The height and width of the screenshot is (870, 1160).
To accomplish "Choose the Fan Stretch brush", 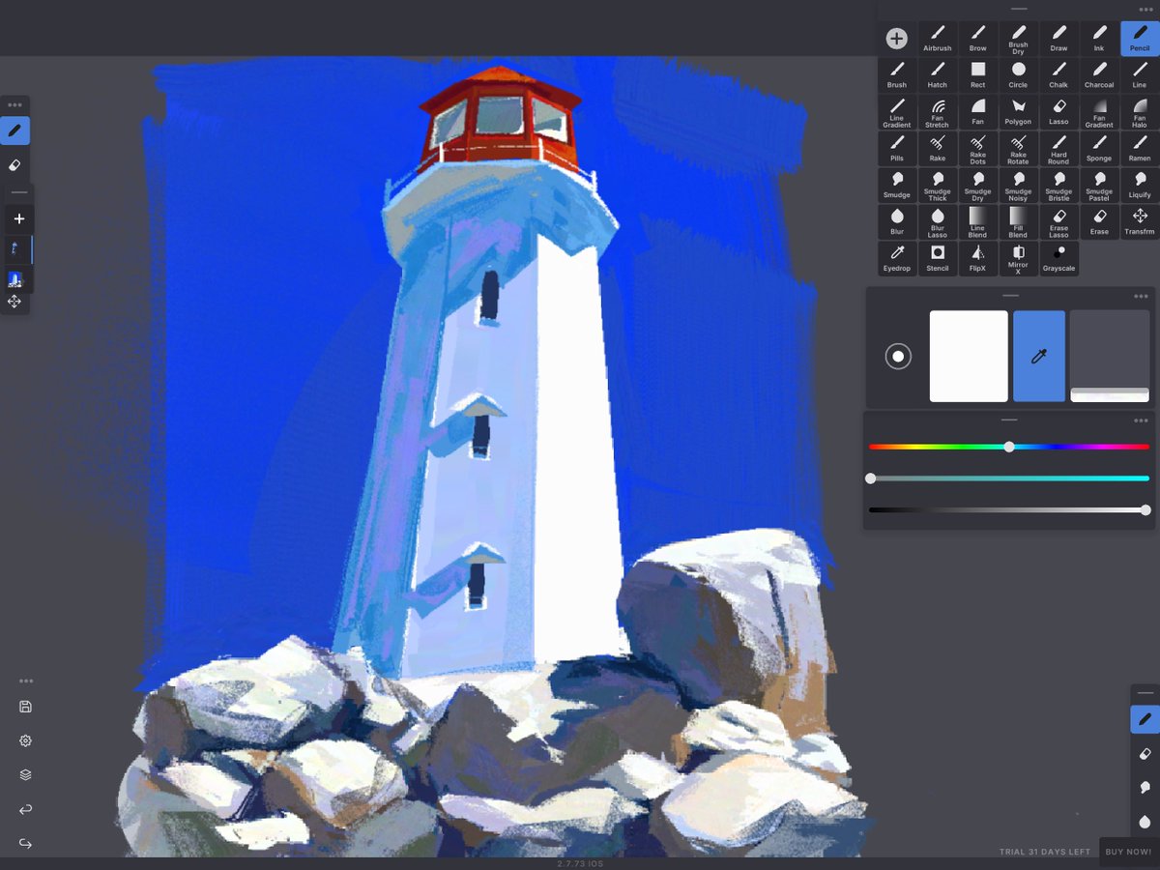I will click(938, 112).
